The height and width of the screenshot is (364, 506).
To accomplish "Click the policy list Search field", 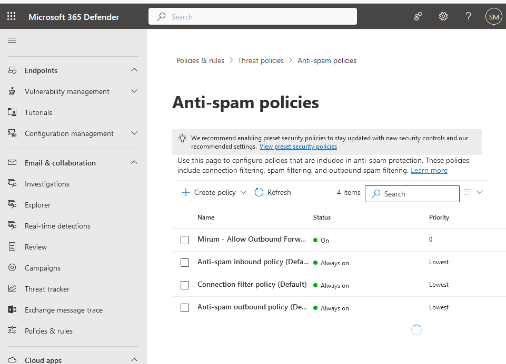I will point(412,194).
